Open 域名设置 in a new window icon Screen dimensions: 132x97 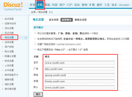pos(26,38)
